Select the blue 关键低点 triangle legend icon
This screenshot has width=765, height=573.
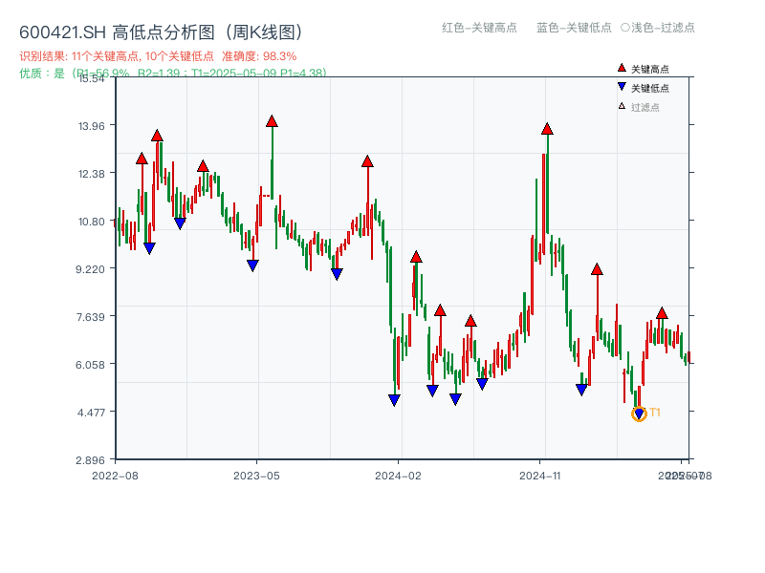click(x=621, y=88)
